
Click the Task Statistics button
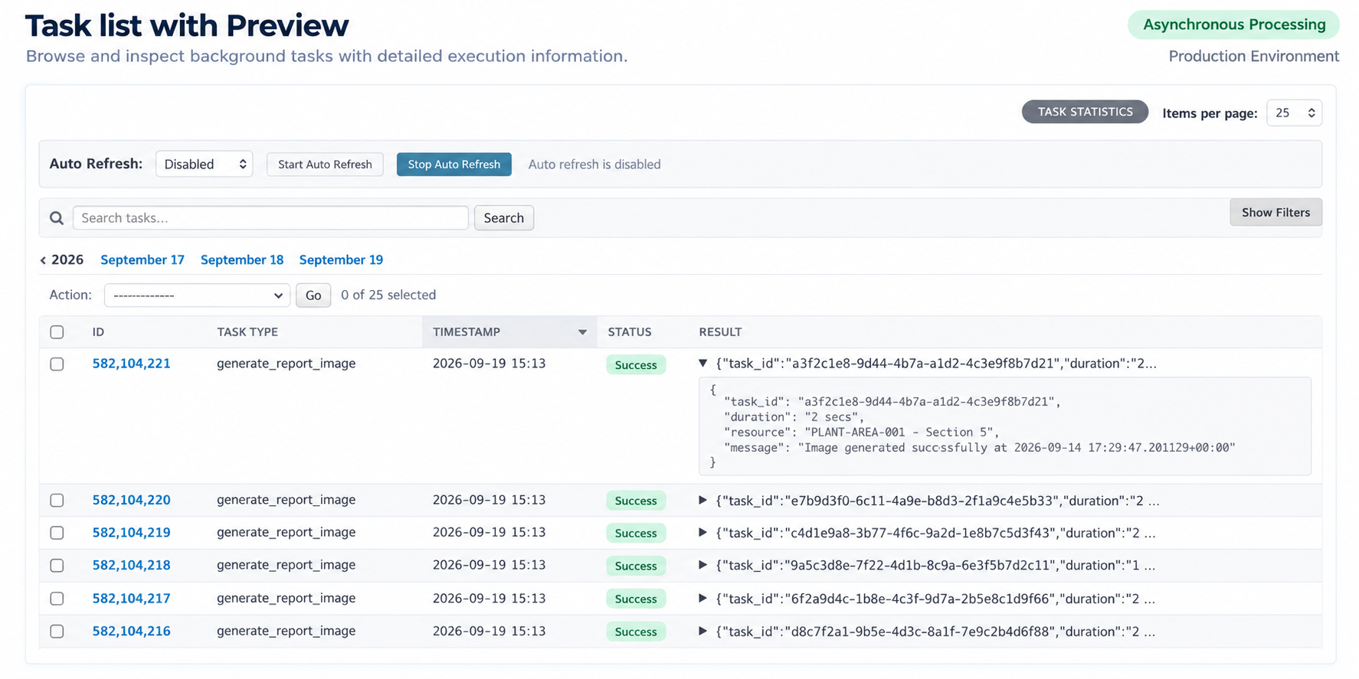[1085, 112]
